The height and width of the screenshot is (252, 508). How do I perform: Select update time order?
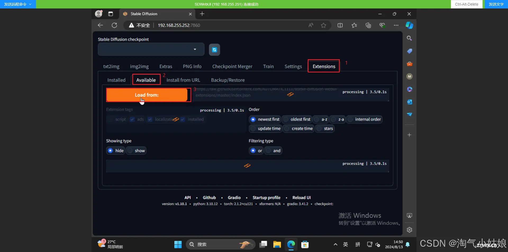pyautogui.click(x=266, y=129)
